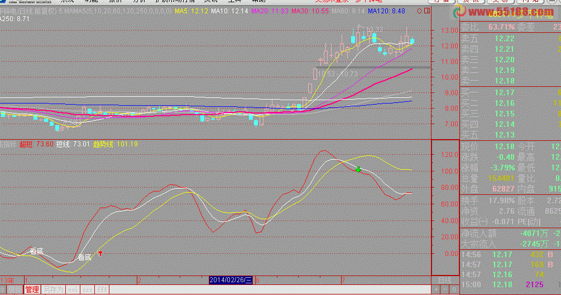Click the 涨幅 -3.79% value

click(x=502, y=168)
